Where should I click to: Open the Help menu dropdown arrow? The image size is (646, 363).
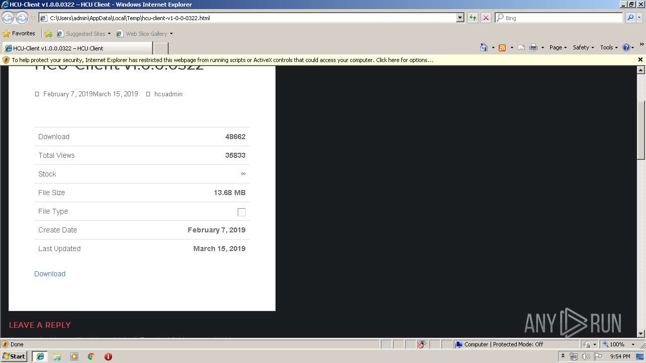click(633, 47)
